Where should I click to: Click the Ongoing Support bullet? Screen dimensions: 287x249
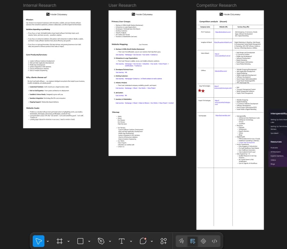tap(43, 102)
